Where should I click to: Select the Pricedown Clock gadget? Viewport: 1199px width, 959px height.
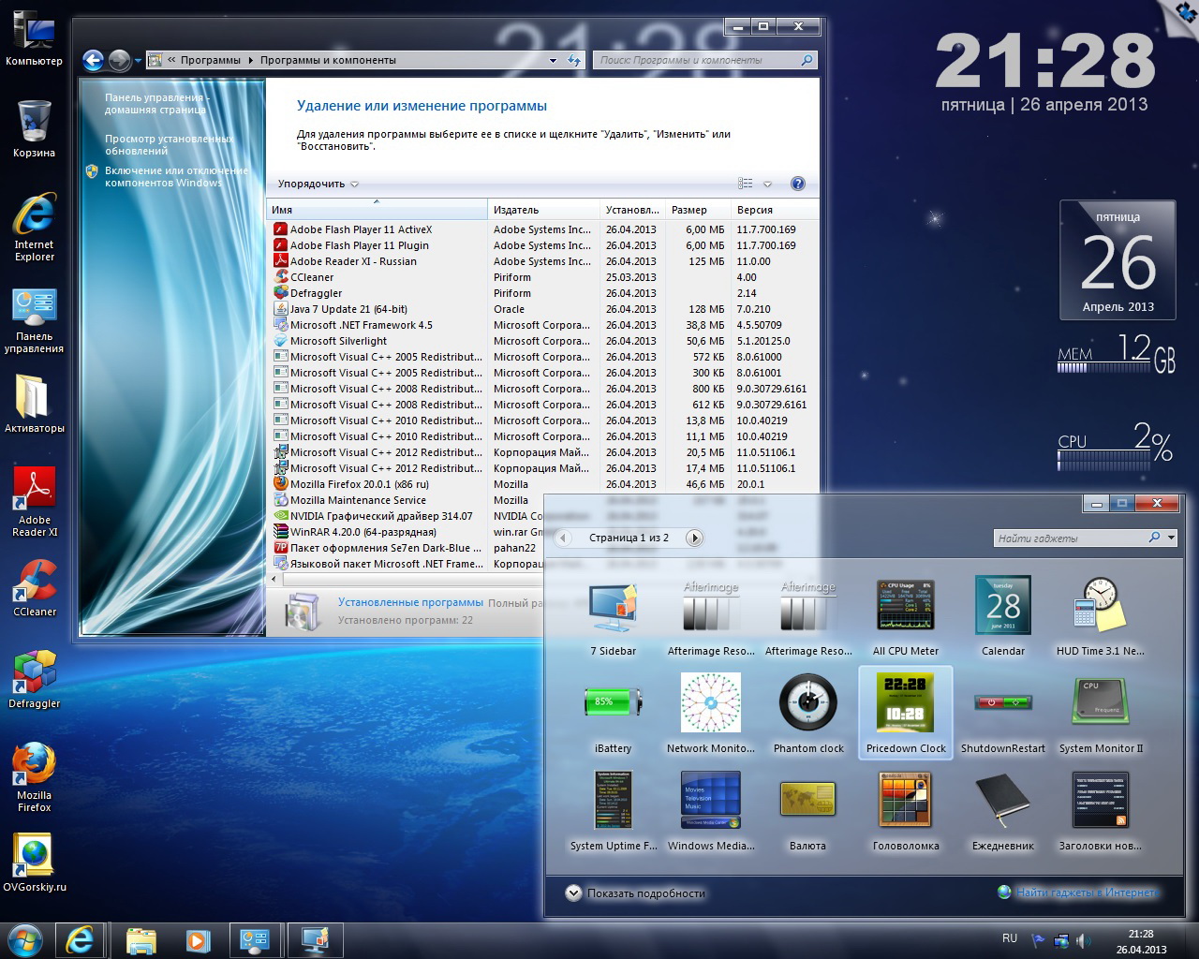[906, 714]
